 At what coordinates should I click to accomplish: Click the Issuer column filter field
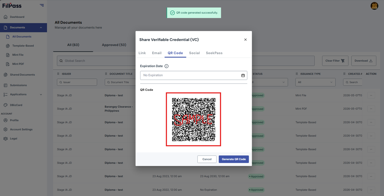[x=77, y=82]
